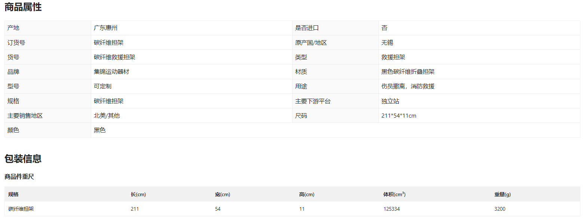This screenshot has width=583, height=220.
Task: Click the 是否进口 attribute label
Action: (307, 28)
